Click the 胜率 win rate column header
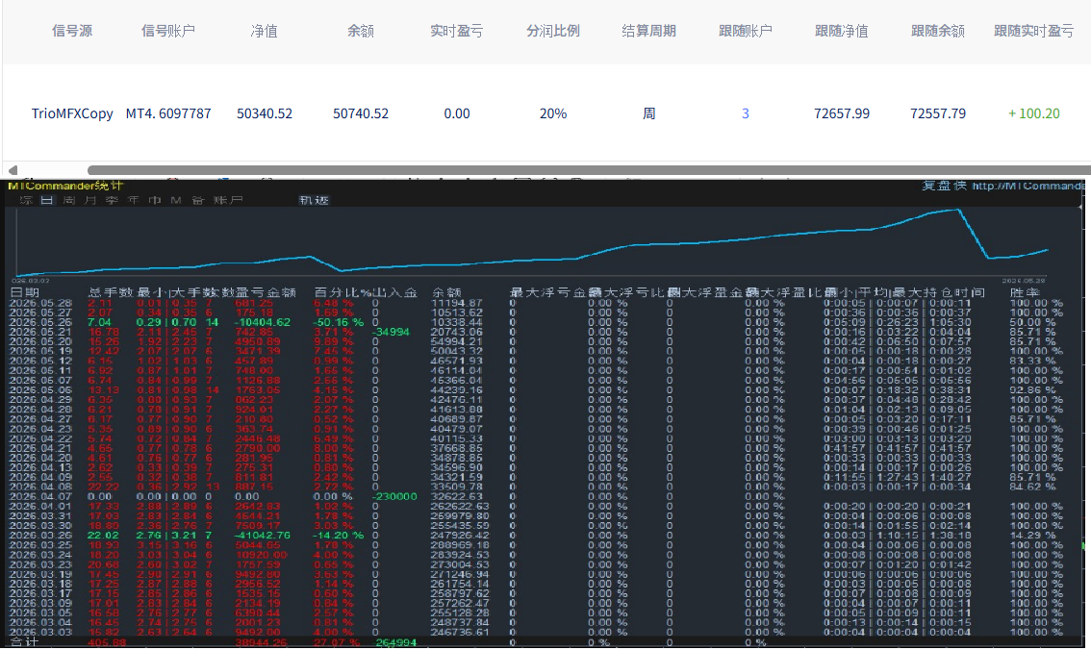Screen dimensions: 1091x650 point(1025,292)
